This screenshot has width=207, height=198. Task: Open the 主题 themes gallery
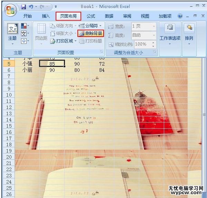12,34
